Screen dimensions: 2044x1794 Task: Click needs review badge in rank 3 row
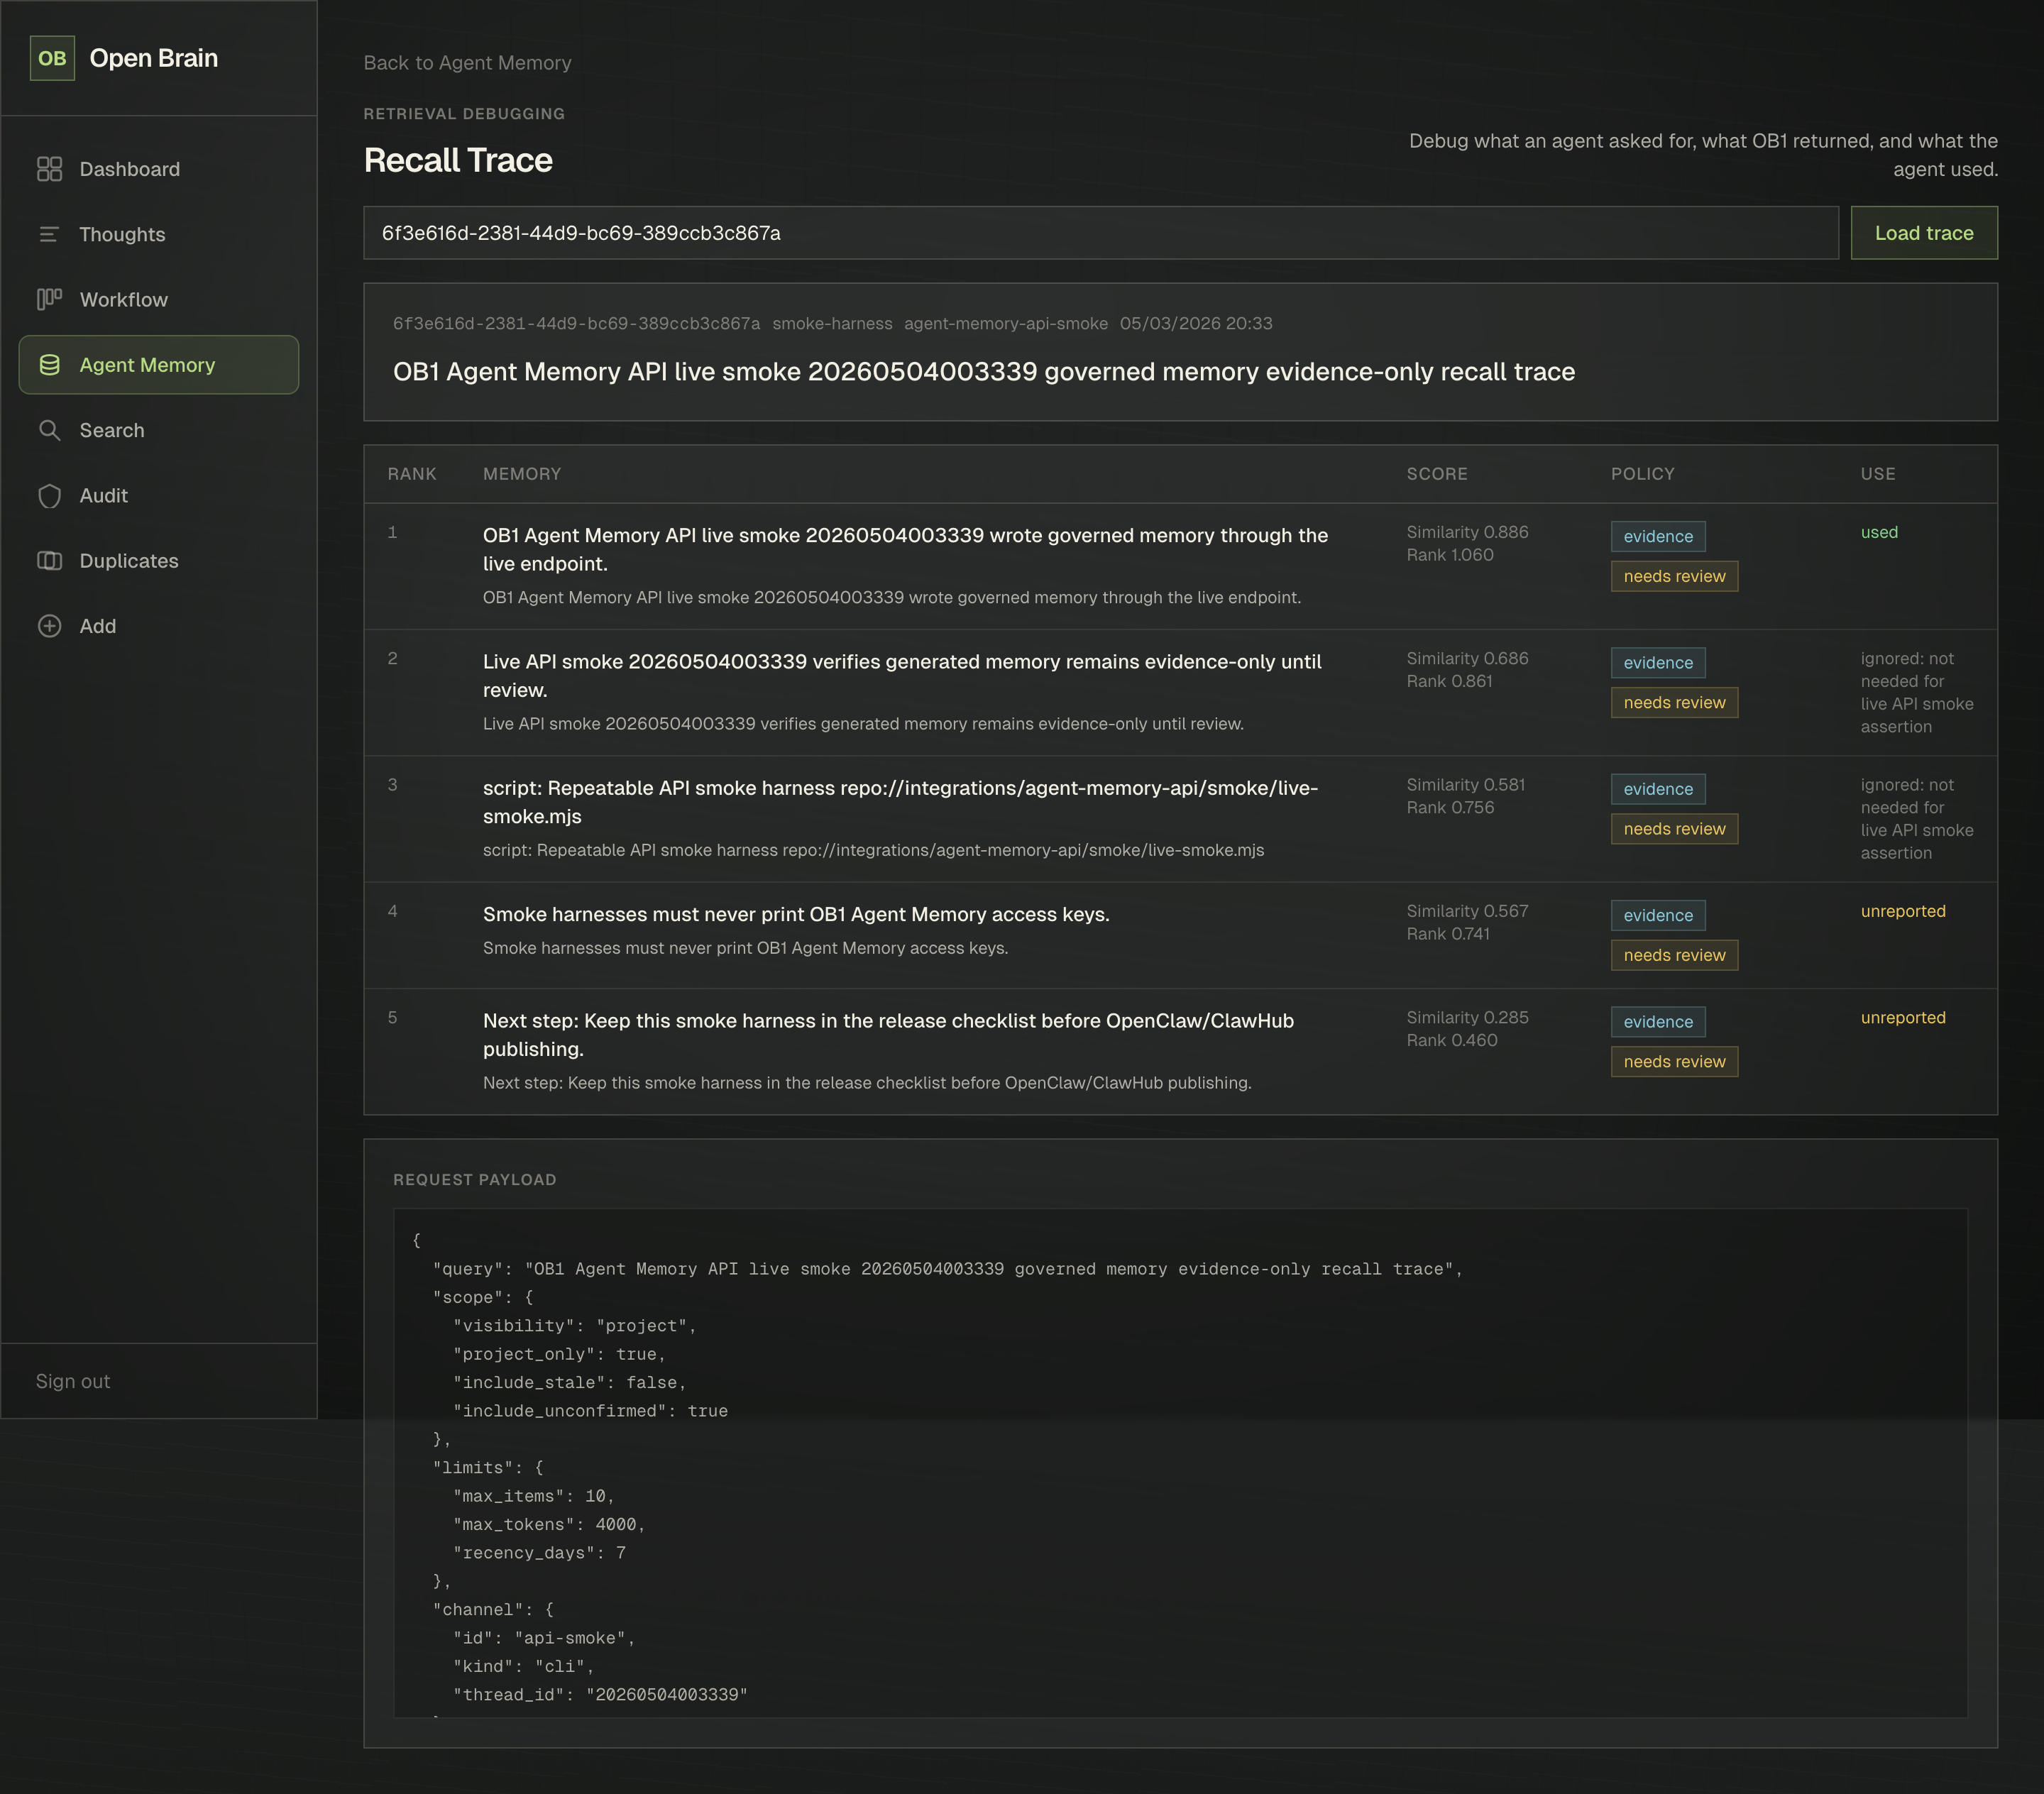[x=1674, y=829]
